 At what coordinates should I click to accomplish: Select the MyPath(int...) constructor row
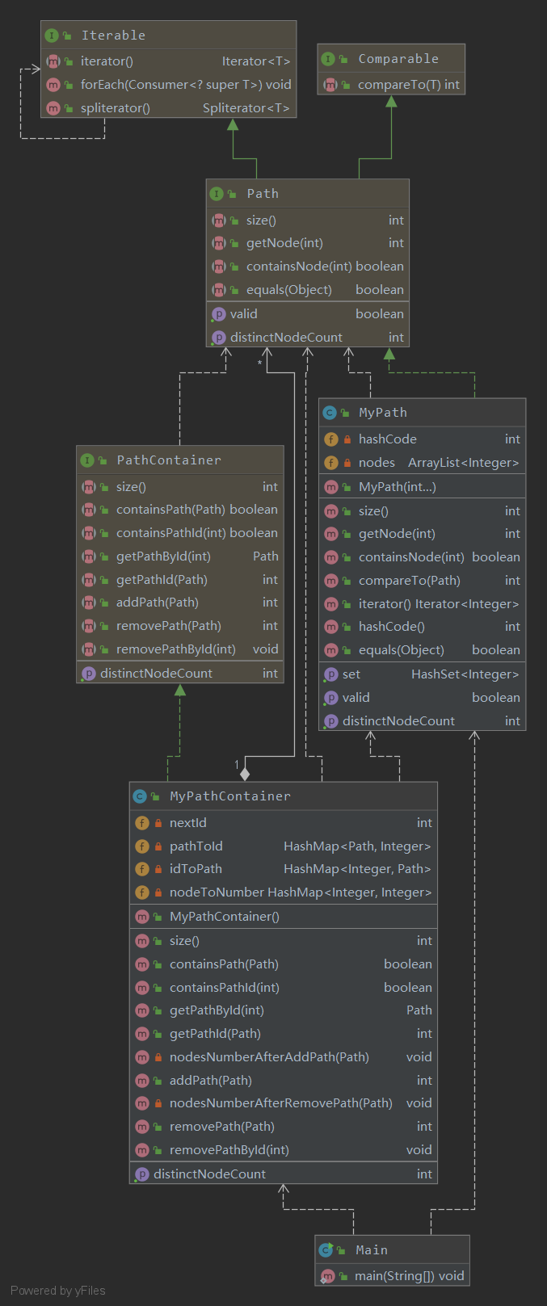coord(397,487)
